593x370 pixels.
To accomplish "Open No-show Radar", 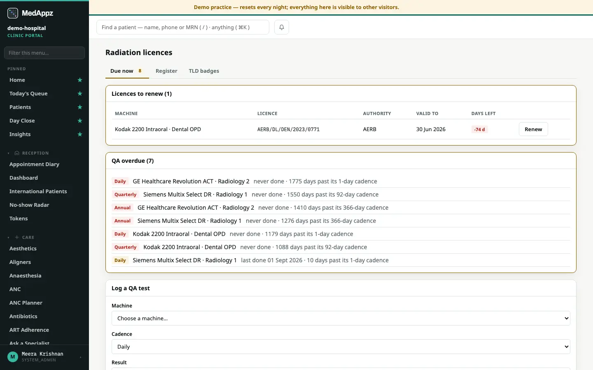I will point(29,205).
